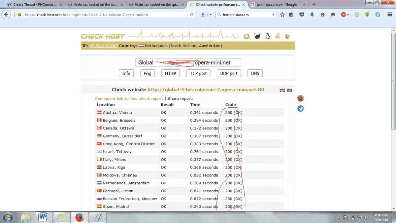Click the Ping check button
Screen dimensions: 396x223
click(x=148, y=73)
